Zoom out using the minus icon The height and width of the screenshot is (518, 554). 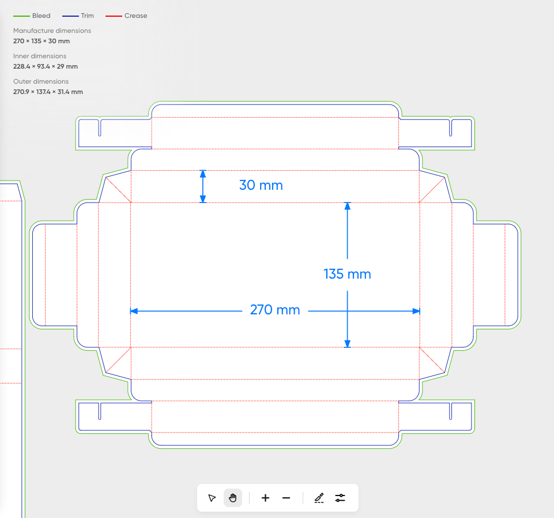tap(286, 498)
